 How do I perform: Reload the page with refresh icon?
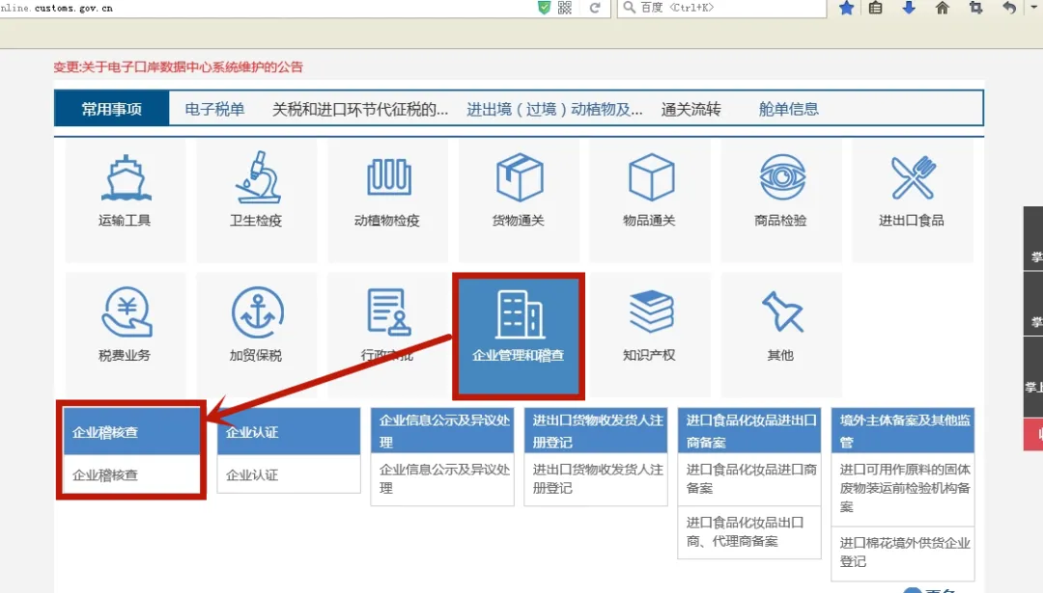[x=595, y=8]
